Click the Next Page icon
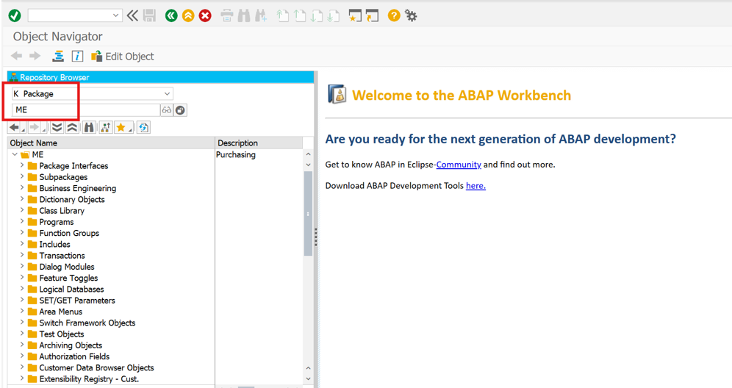 [x=316, y=16]
